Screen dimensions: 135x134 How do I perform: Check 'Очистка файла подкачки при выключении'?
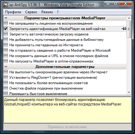(6, 88)
